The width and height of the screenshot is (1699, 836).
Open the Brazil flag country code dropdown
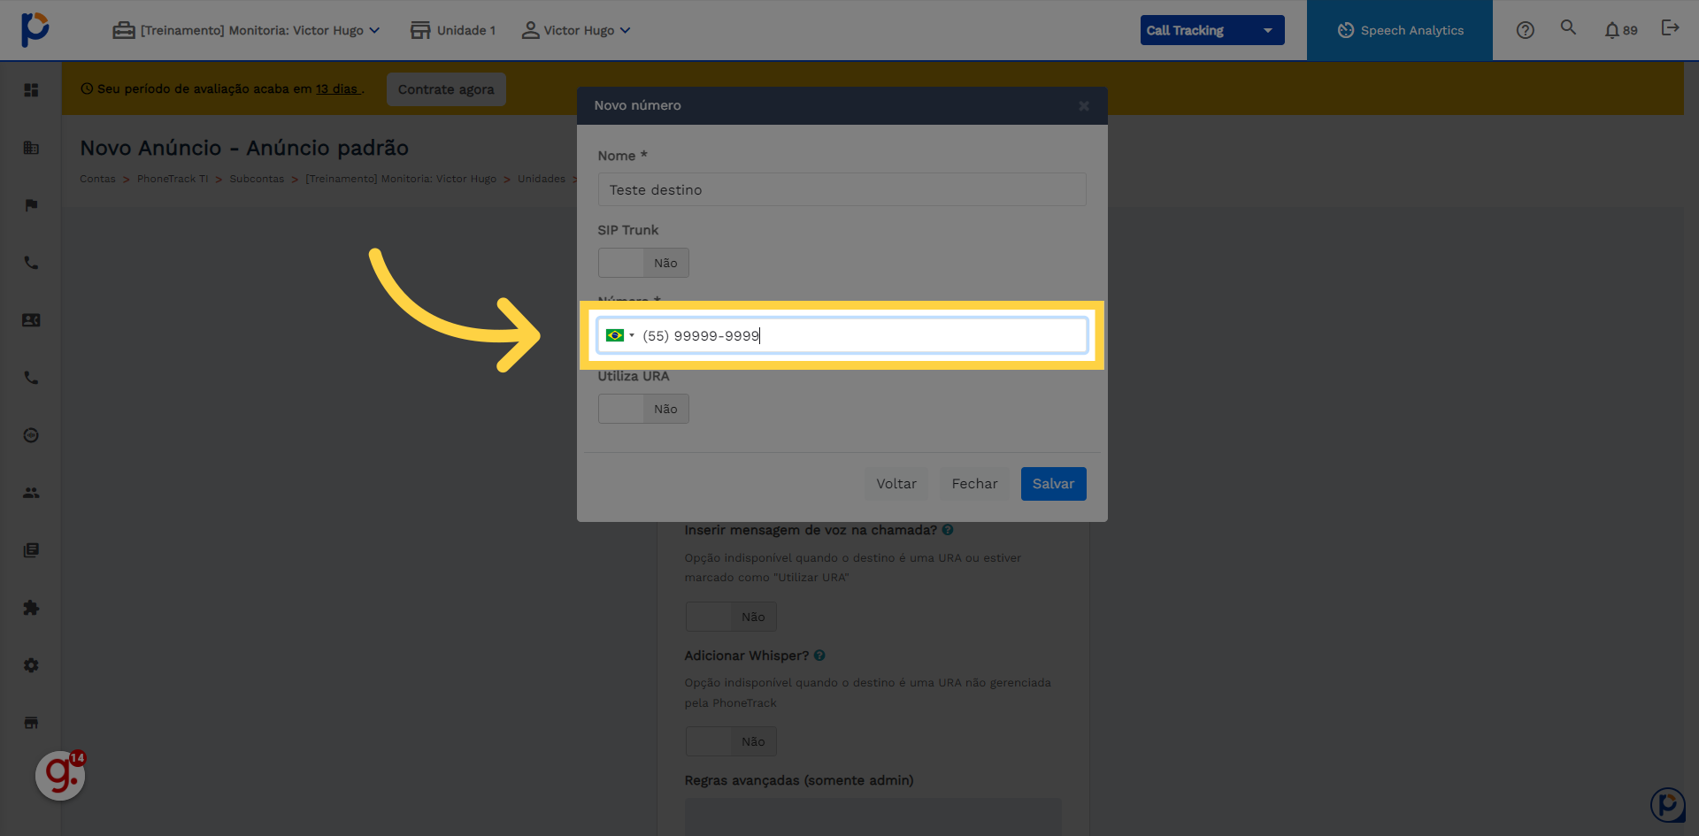tap(620, 335)
